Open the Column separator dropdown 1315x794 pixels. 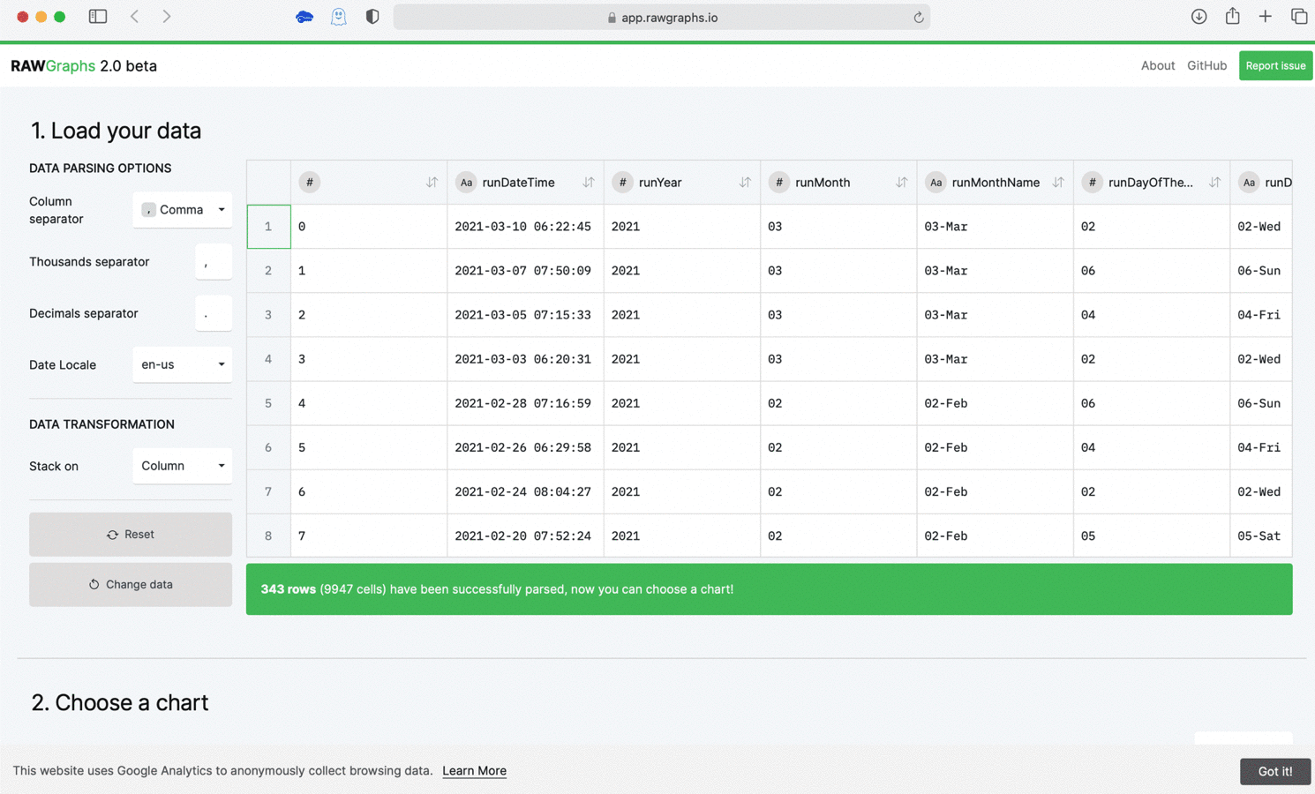(183, 210)
